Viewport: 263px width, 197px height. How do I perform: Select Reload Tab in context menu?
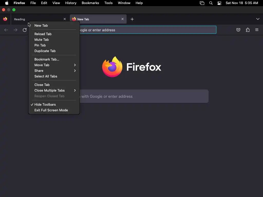tap(54, 34)
